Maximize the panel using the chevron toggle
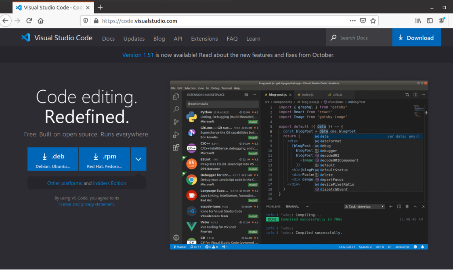453x270 pixels. [x=415, y=206]
